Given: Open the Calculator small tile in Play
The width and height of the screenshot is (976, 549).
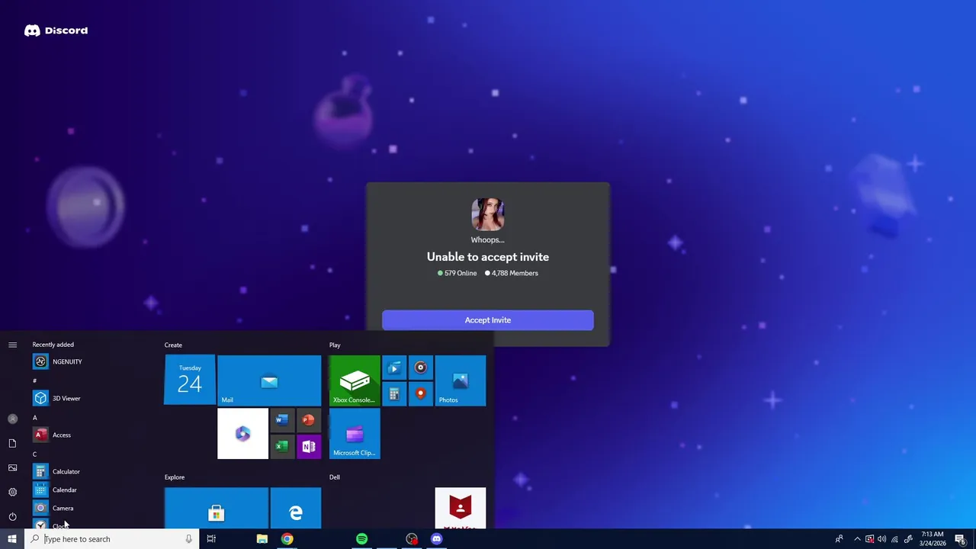Looking at the screenshot, I should pyautogui.click(x=394, y=393).
